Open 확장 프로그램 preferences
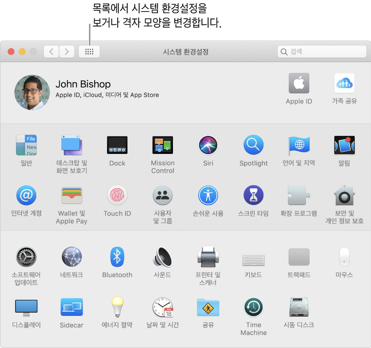371x348 pixels. click(299, 195)
